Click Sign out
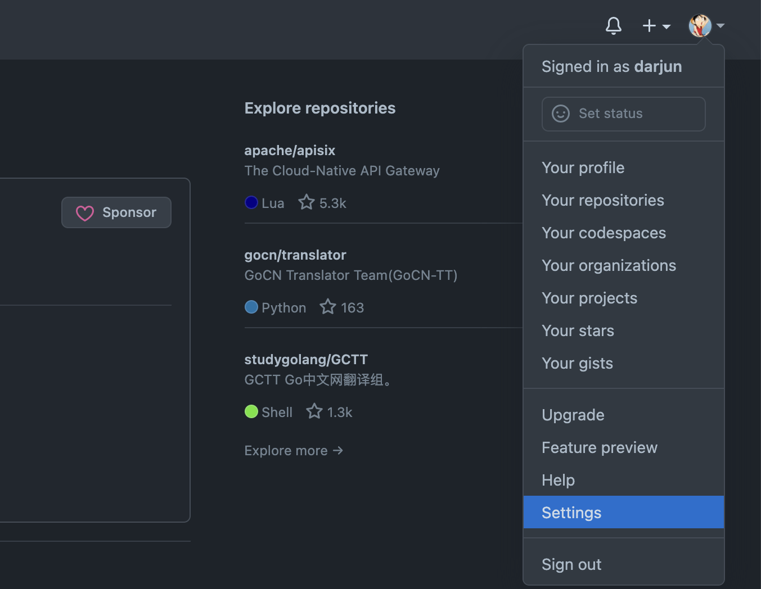Viewport: 761px width, 589px height. tap(624, 564)
